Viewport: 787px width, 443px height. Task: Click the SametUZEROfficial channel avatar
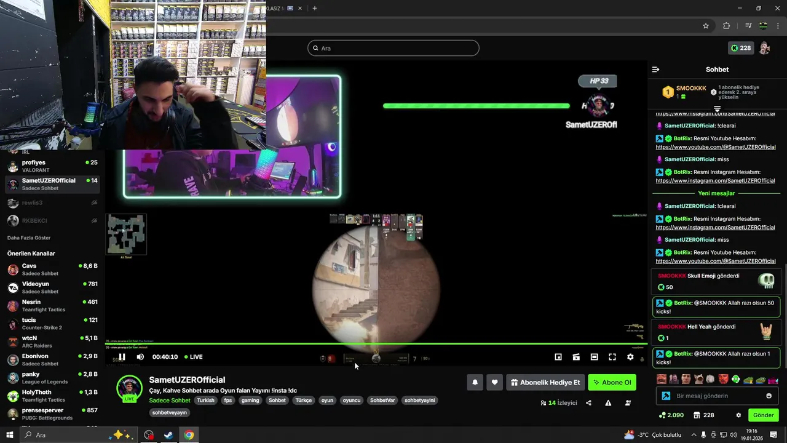click(129, 389)
